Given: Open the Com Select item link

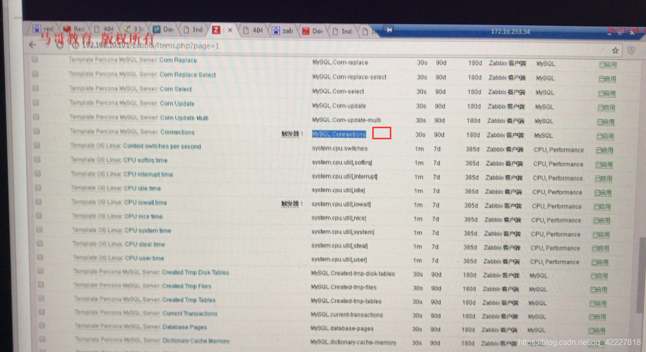Looking at the screenshot, I should [x=175, y=89].
